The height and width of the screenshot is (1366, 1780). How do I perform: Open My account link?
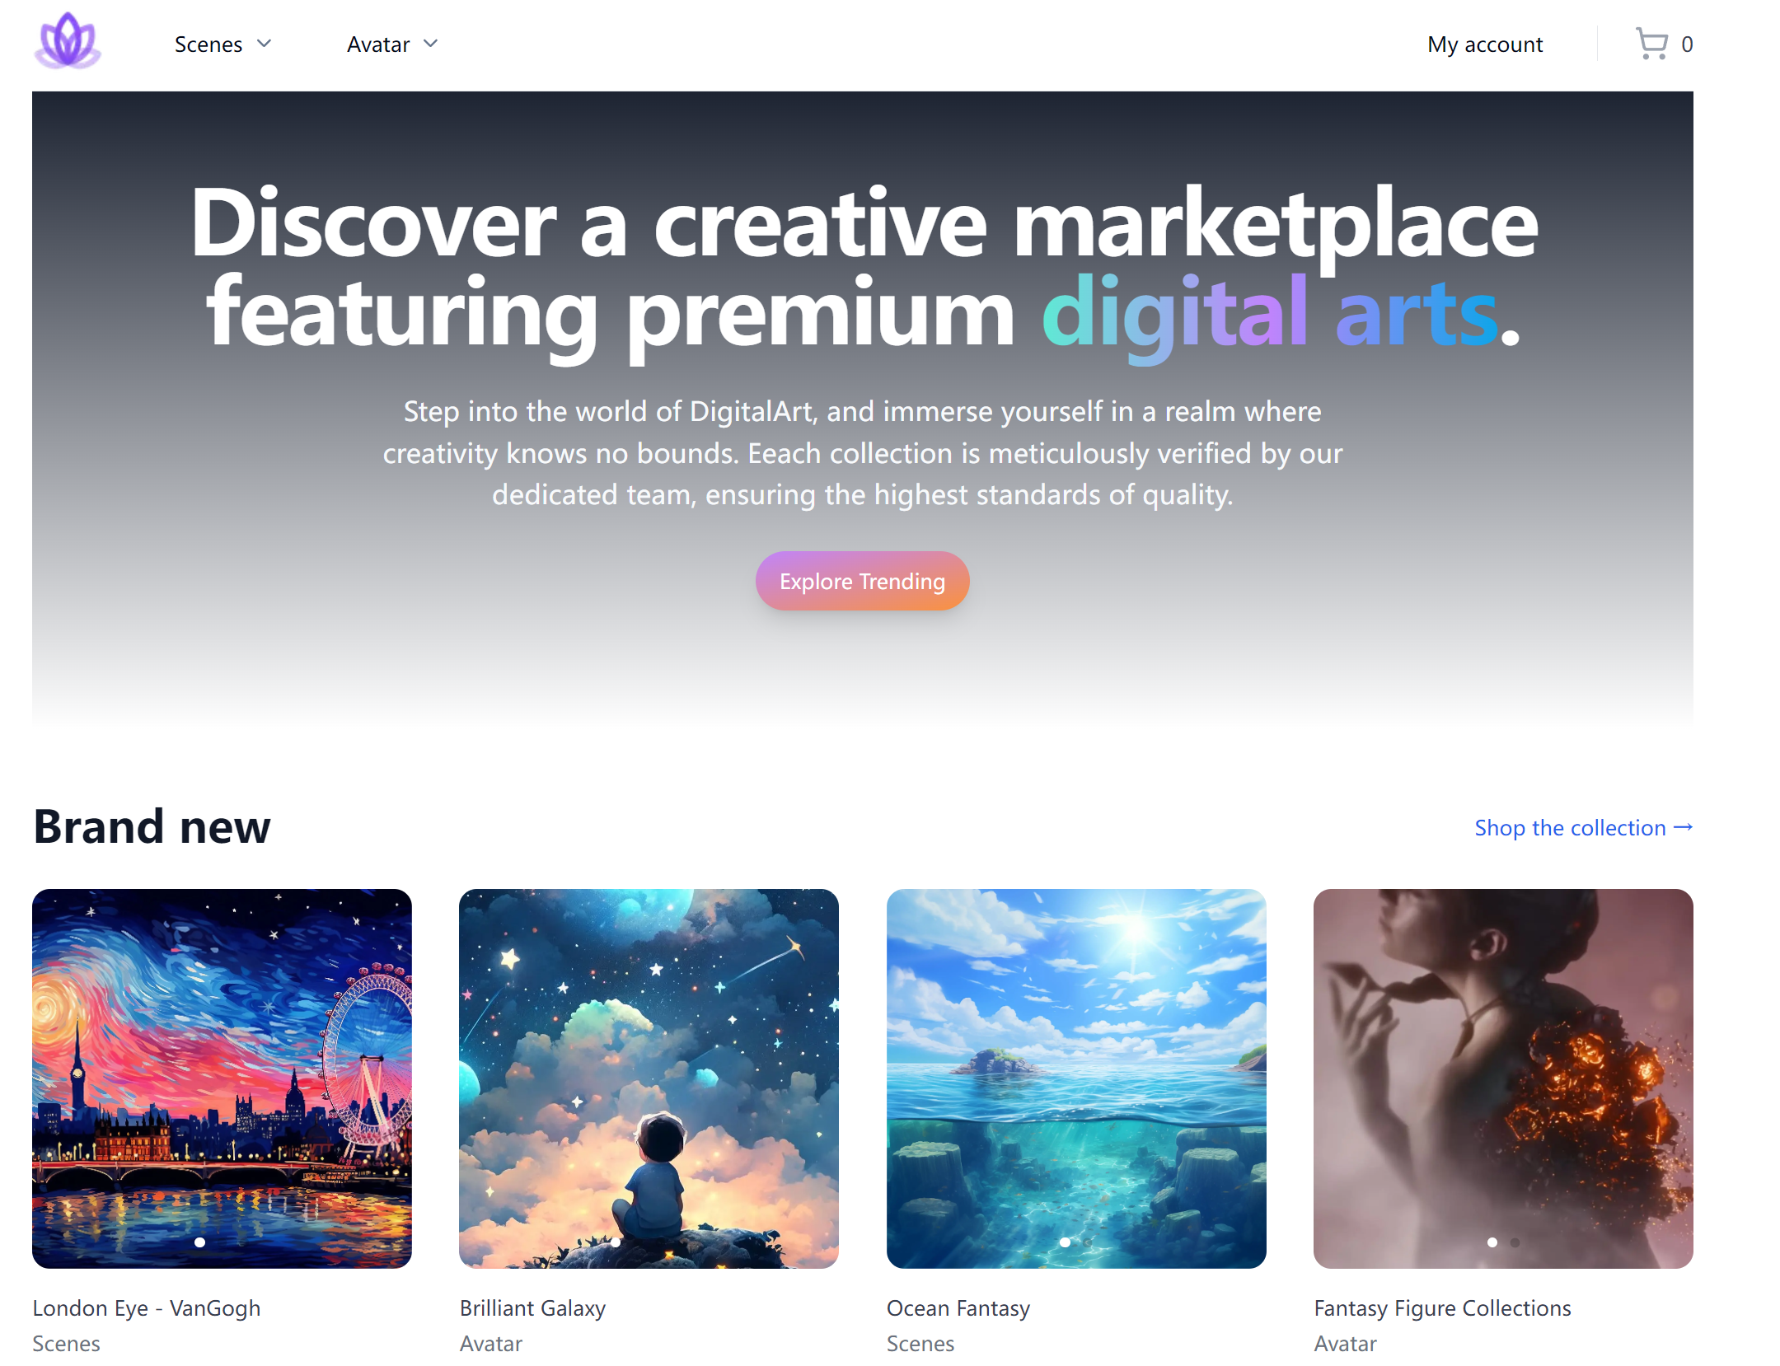(x=1485, y=44)
